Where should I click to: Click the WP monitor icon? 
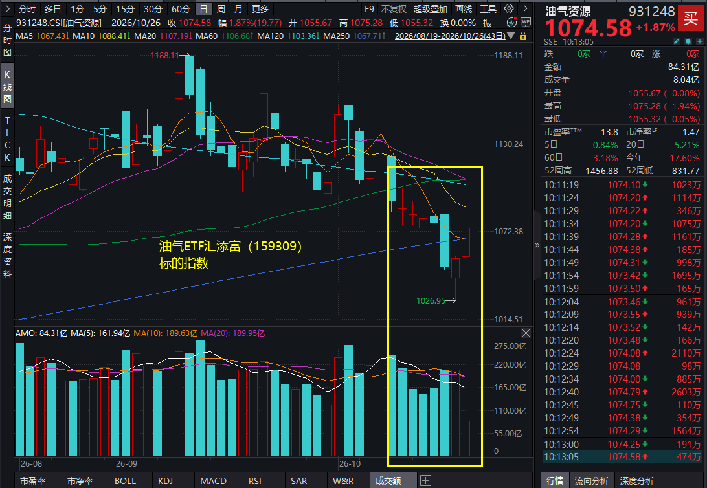525,22
